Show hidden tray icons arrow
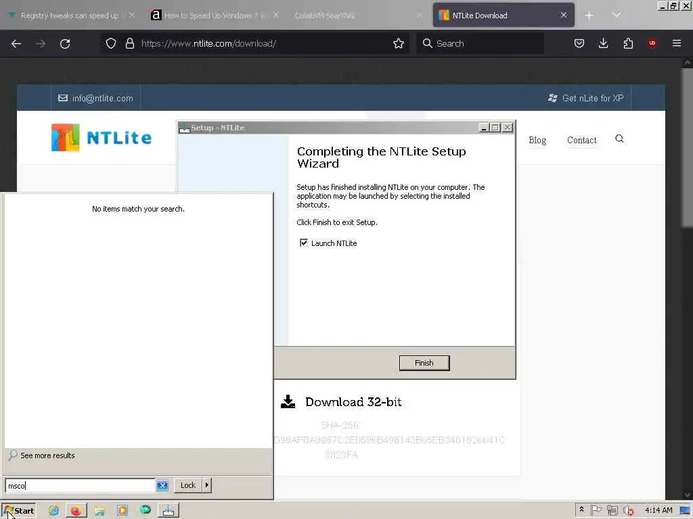 click(581, 510)
